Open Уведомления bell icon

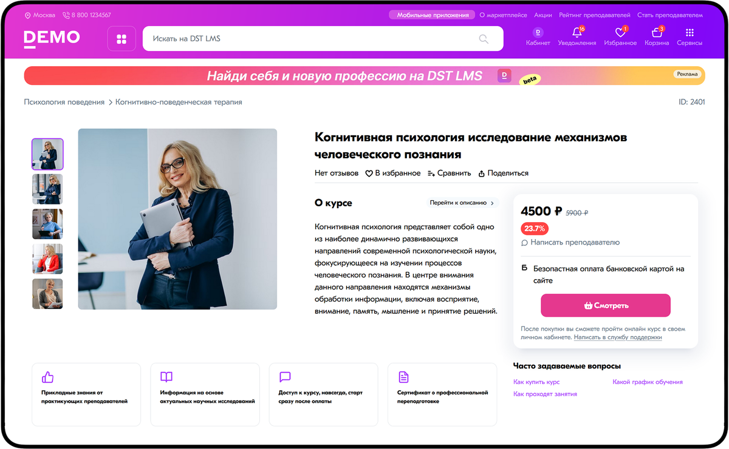(x=577, y=32)
